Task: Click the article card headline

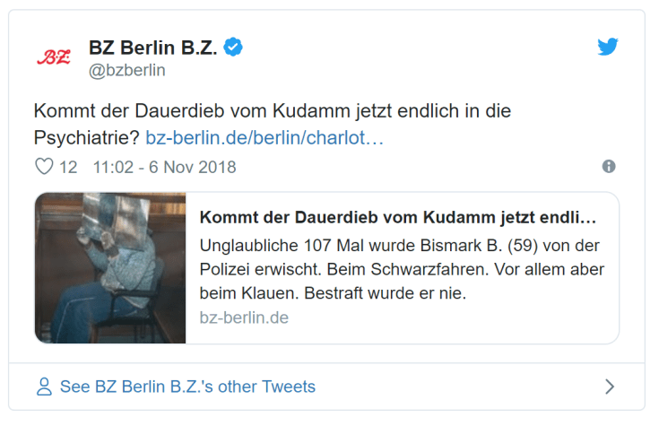Action: click(397, 218)
